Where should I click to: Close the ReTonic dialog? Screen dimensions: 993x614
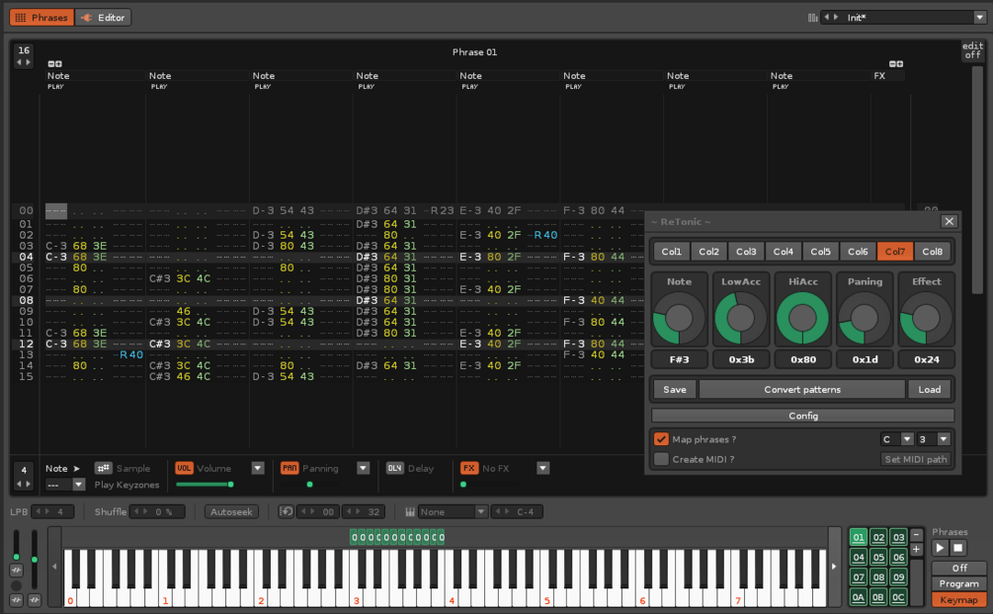949,221
